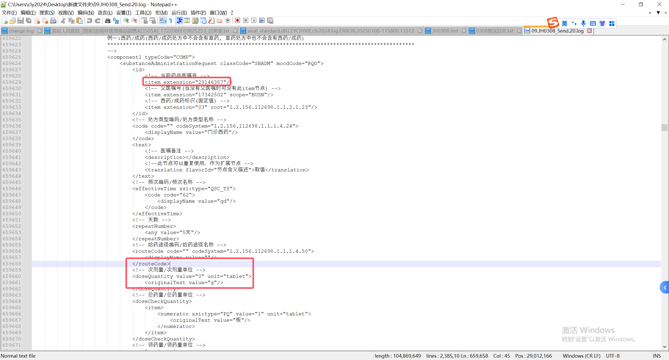
Task: Click encoding UTF-8 in status bar
Action: (x=613, y=356)
